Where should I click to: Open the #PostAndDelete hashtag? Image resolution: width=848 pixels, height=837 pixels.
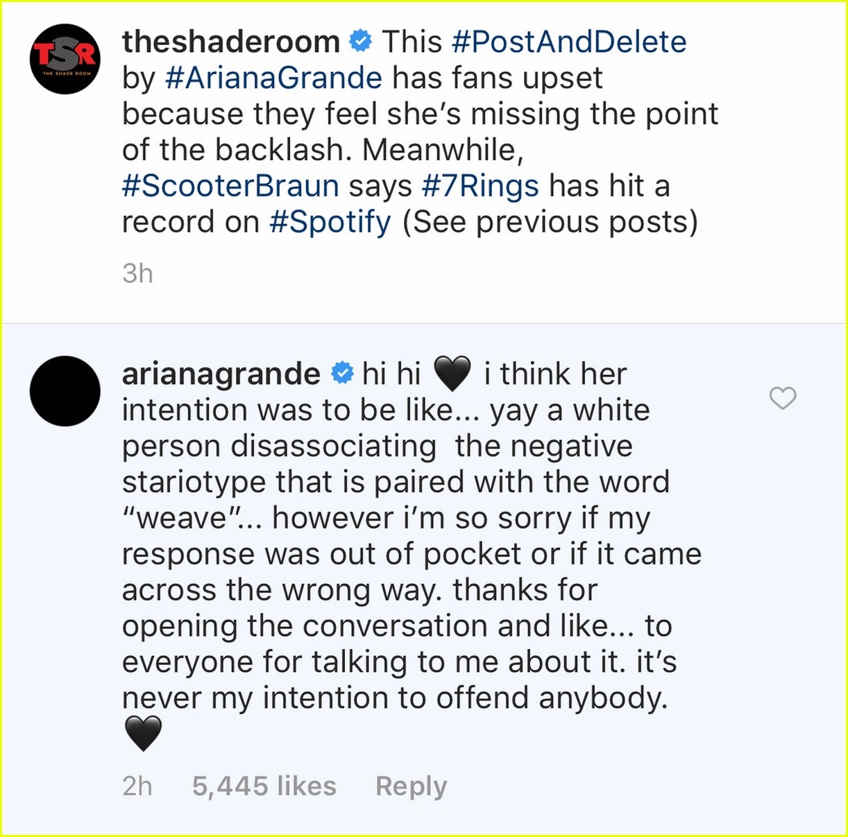pos(568,42)
